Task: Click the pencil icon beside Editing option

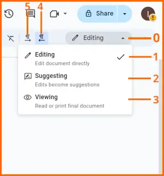Action: (28, 55)
